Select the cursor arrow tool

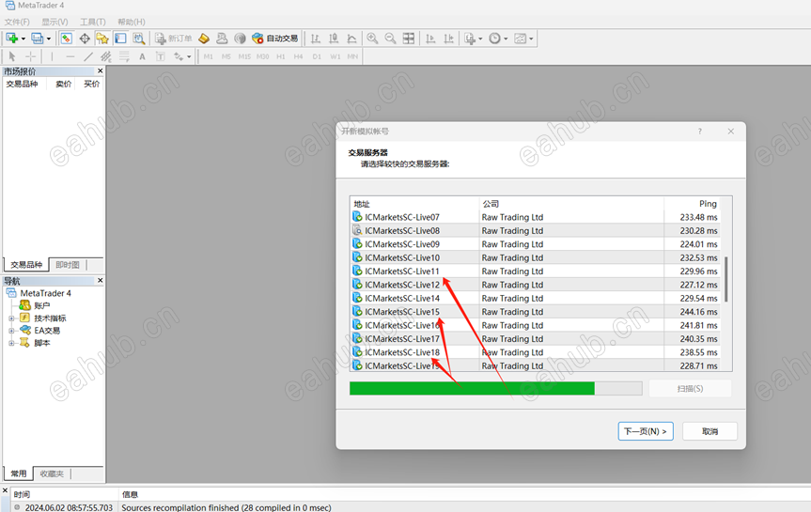pos(12,56)
